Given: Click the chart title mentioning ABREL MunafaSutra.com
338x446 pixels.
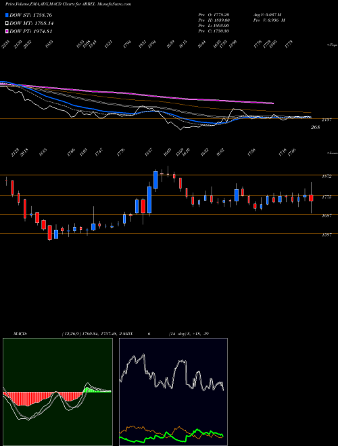Looking at the screenshot, I should (68, 4).
